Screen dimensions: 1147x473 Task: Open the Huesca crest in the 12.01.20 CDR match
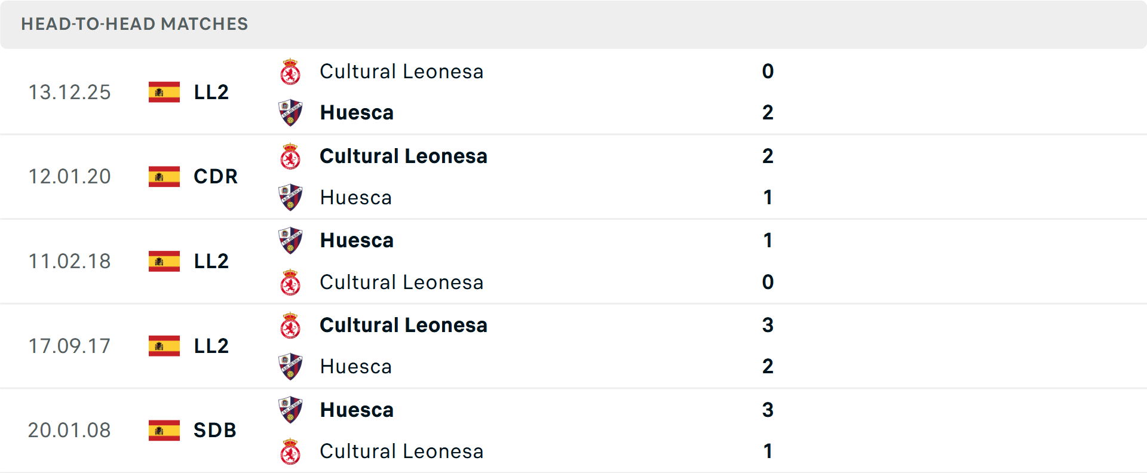tap(290, 197)
